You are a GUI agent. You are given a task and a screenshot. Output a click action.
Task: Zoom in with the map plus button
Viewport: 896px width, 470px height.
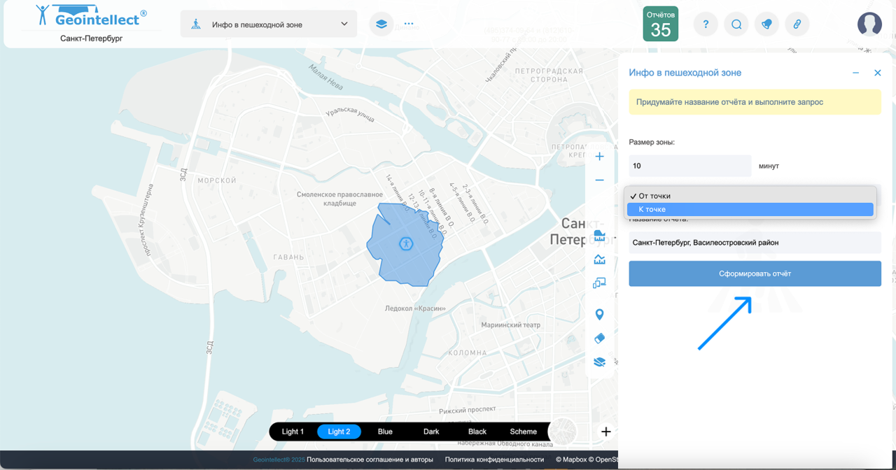(599, 157)
